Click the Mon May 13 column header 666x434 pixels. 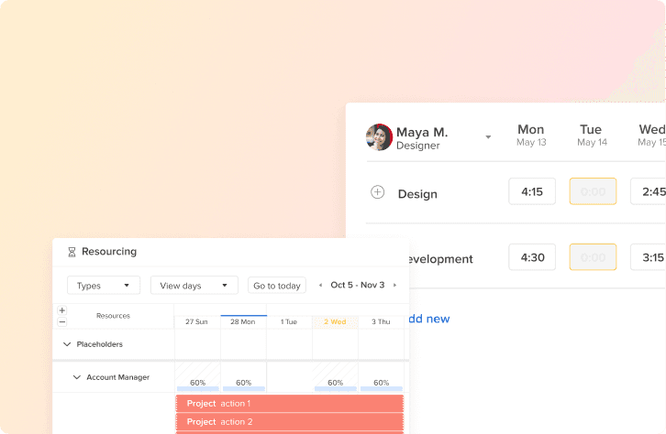pyautogui.click(x=531, y=136)
